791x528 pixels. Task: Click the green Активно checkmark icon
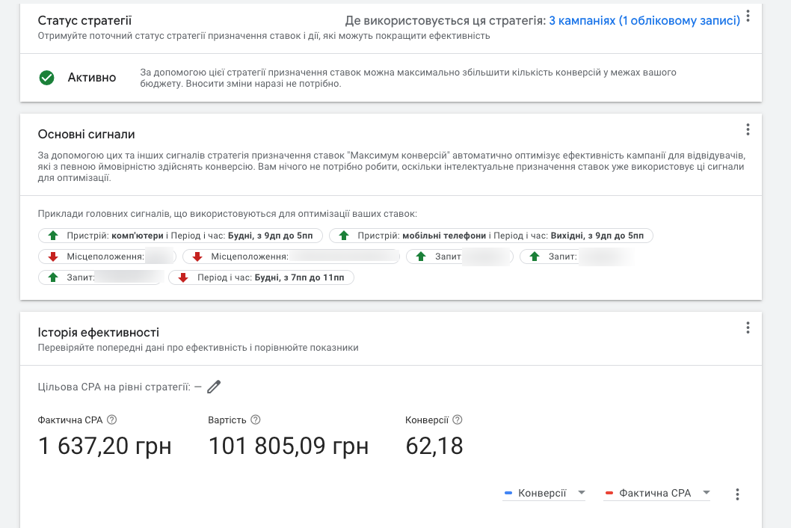tap(46, 78)
